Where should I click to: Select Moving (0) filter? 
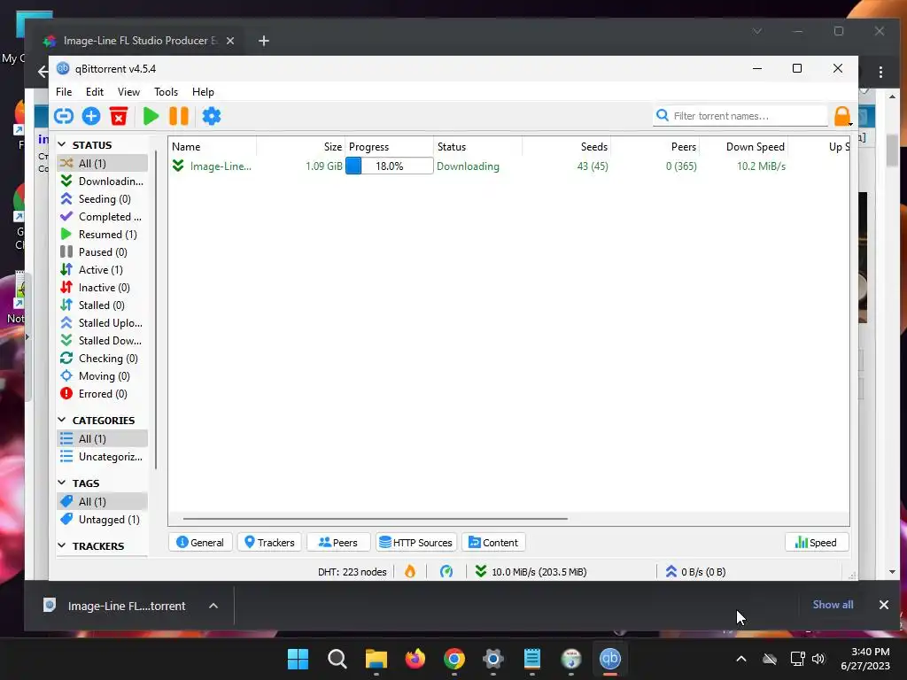point(103,375)
